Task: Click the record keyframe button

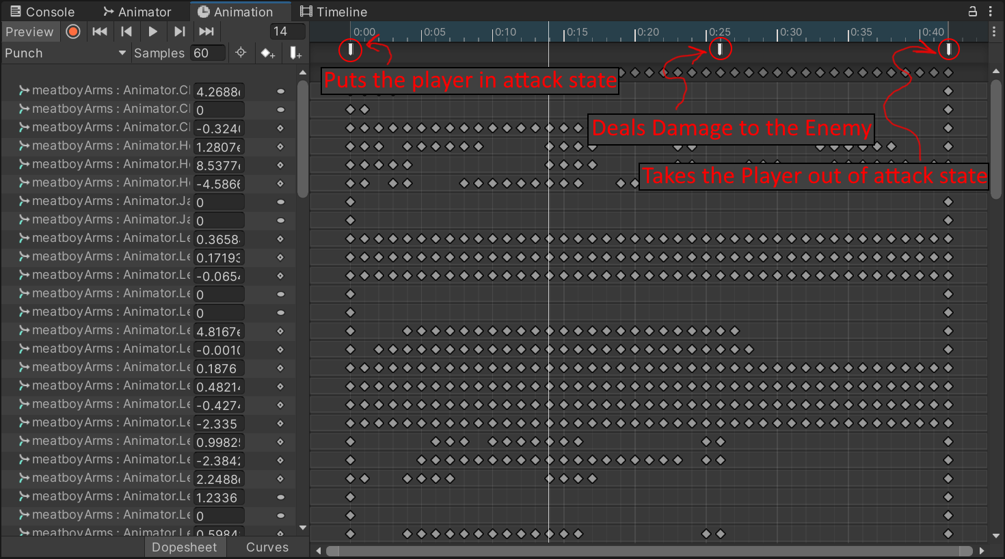Action: pos(73,31)
